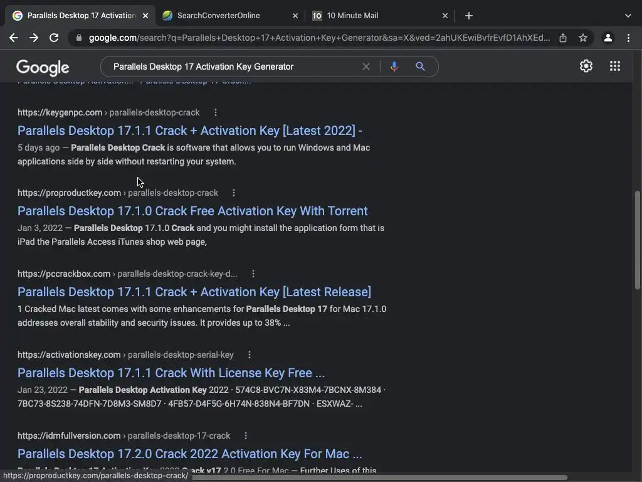Reload the Google search page
Image resolution: width=642 pixels, height=482 pixels.
[54, 38]
